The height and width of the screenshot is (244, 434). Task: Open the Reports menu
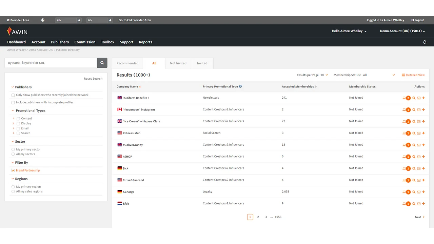[145, 42]
